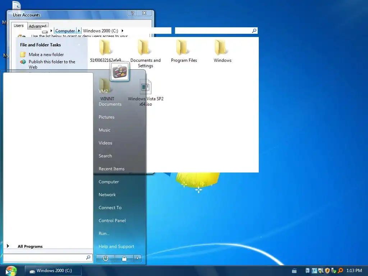Expand the arrow after Windows 2000 (C:)
The width and height of the screenshot is (368, 276).
pyautogui.click(x=123, y=31)
